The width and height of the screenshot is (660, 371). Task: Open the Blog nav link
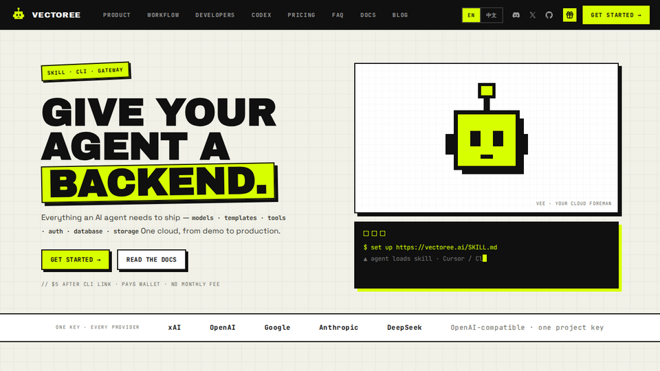[x=400, y=14]
